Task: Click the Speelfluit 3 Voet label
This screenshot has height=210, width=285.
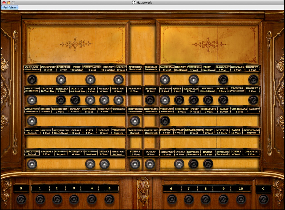Action: (x=209, y=110)
